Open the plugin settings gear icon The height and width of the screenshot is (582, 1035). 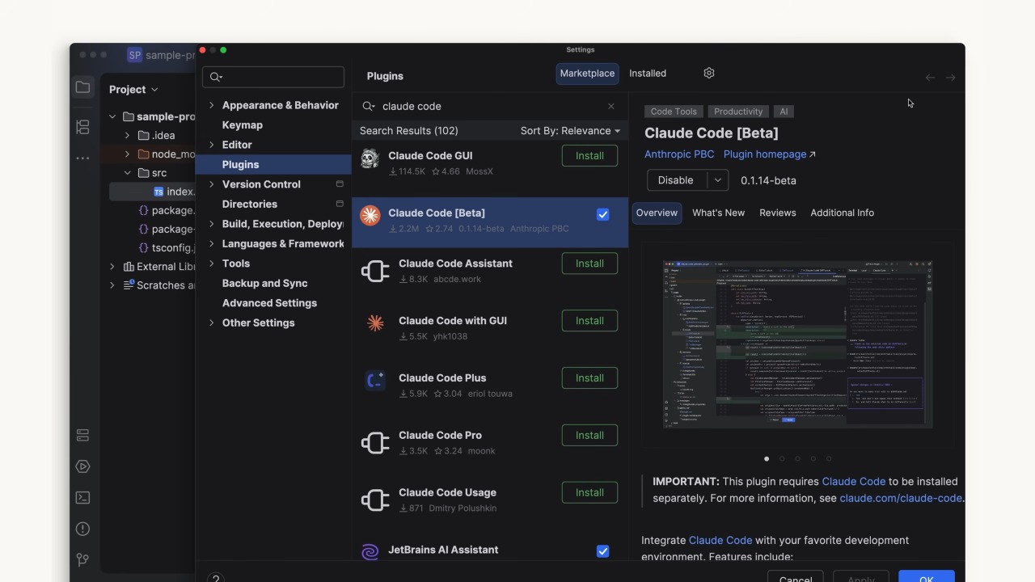[x=709, y=73]
